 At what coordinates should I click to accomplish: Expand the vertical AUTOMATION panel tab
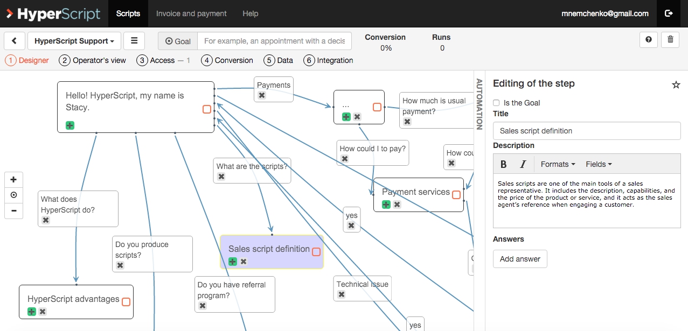point(479,104)
